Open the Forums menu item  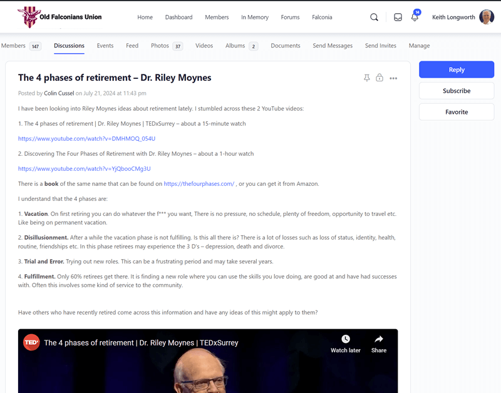click(x=290, y=18)
